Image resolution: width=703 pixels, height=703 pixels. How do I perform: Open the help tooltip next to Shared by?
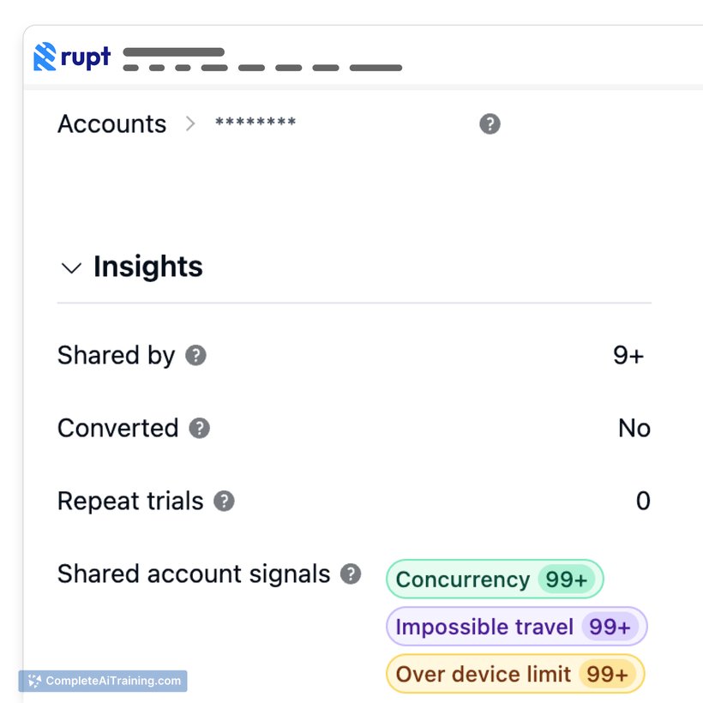pyautogui.click(x=196, y=356)
